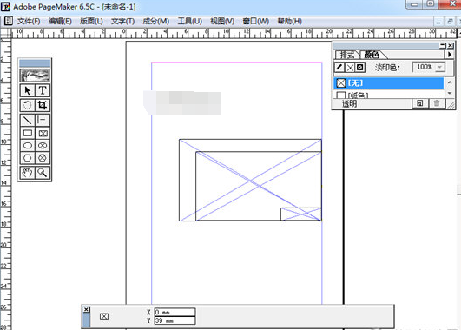461x330 pixels.
Task: Open the Colors palette flyout menu arrow
Action: coord(449,55)
